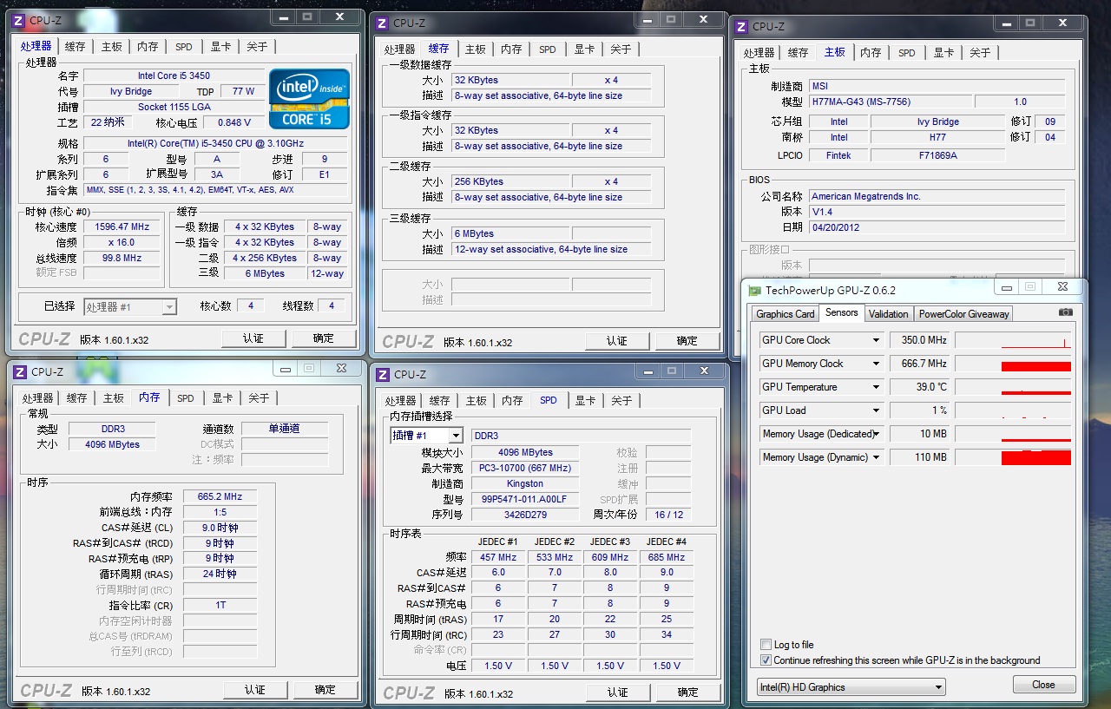
Task: Switch to the Graphics Card tab in GPU-Z
Action: pos(785,314)
